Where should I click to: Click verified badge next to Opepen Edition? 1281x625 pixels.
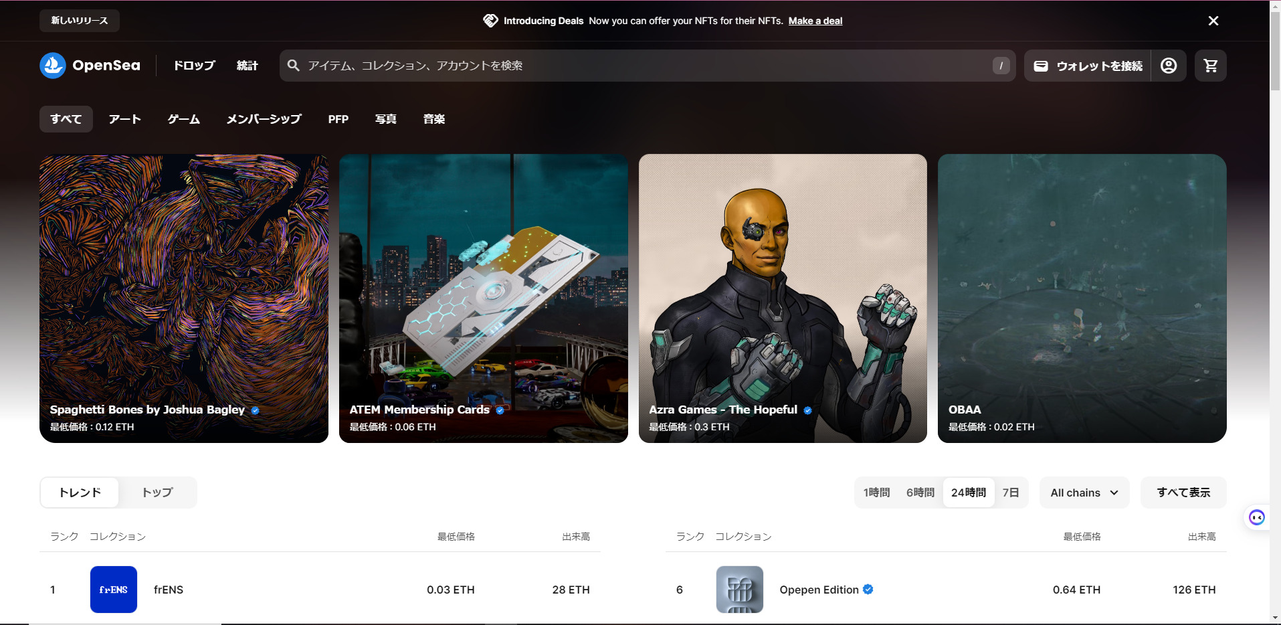click(x=868, y=590)
